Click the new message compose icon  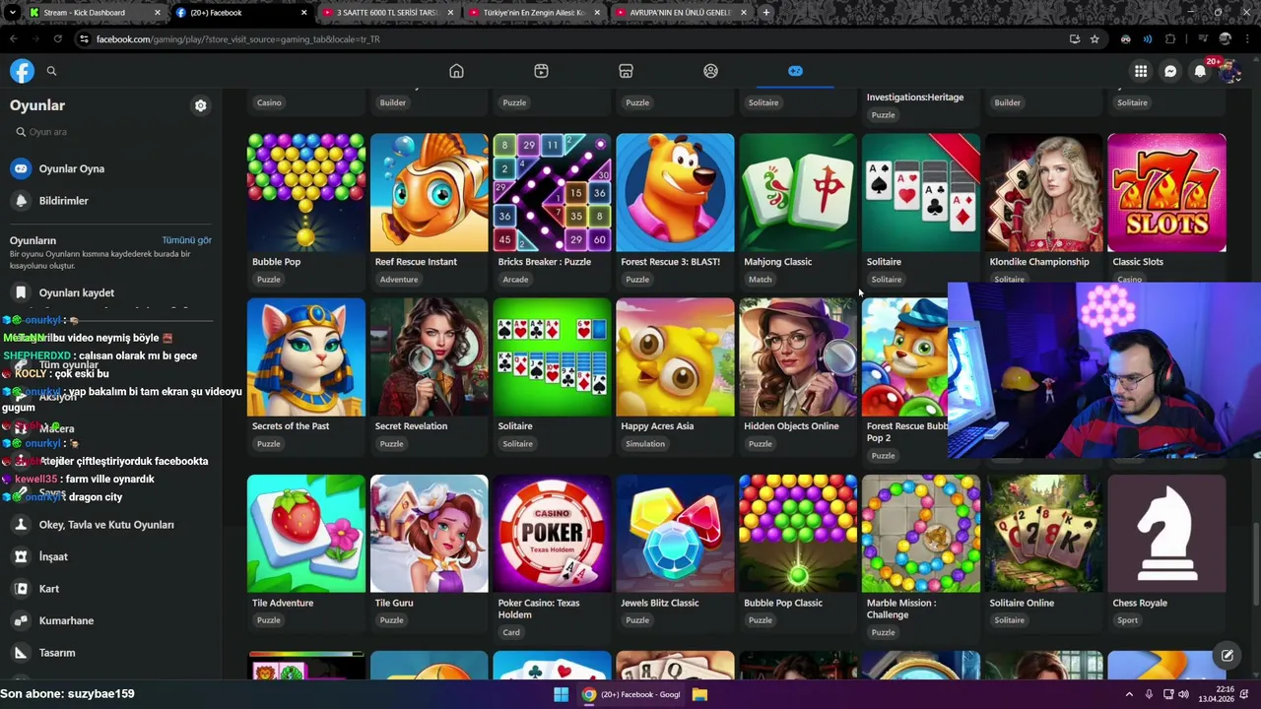(1228, 655)
